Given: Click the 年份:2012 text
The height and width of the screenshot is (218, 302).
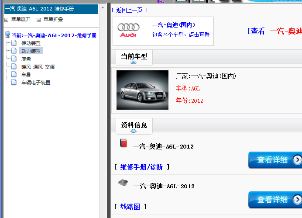Looking at the screenshot, I should (189, 100).
